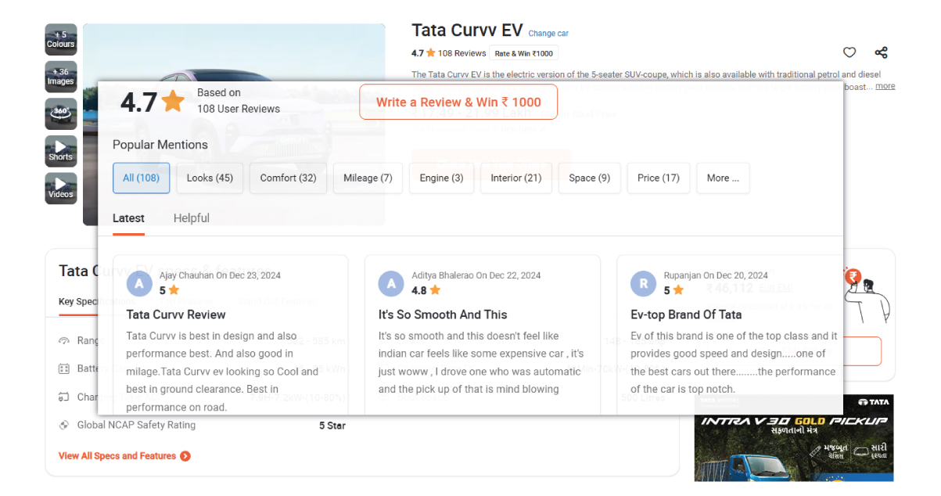Image resolution: width=941 pixels, height=496 pixels.
Task: Click the Global NCAP Safety Rating icon
Action: coord(64,426)
